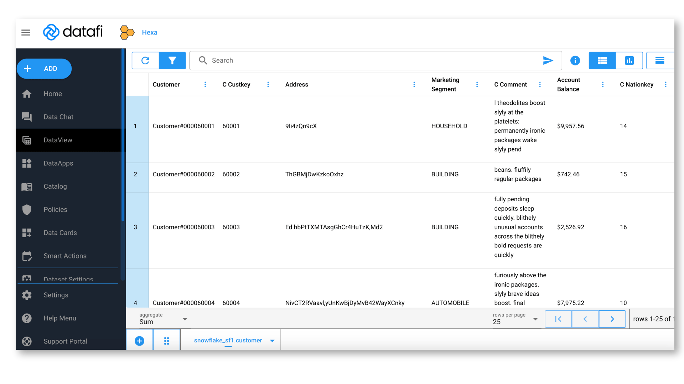Click the drag-dots grid icon

coord(166,341)
